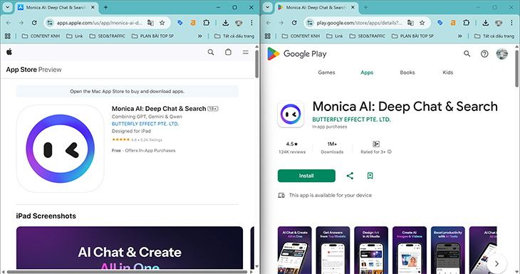The height and width of the screenshot is (274, 520).
Task: Click the 4.8 • 5.2K Ratings text
Action: point(146,139)
